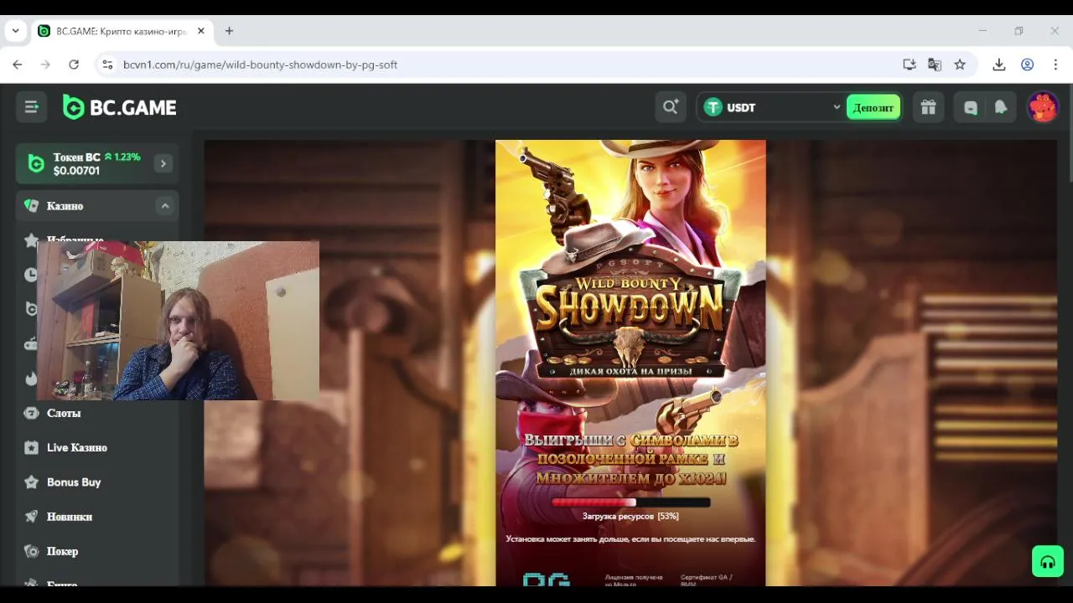The width and height of the screenshot is (1073, 603).
Task: Open Chrome profile menu
Action: (1027, 64)
